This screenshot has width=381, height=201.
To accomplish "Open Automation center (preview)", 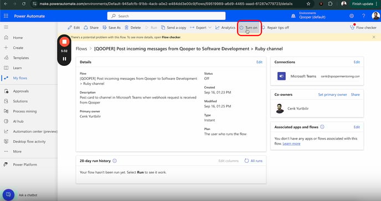I will [35, 131].
